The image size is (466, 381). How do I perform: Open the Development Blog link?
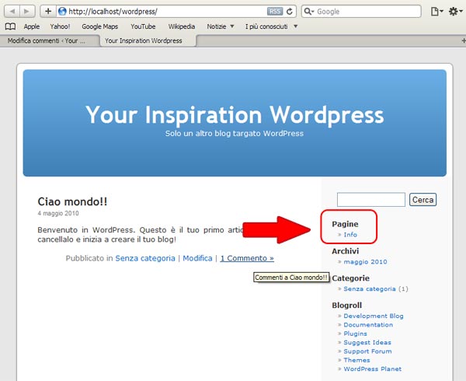click(374, 316)
